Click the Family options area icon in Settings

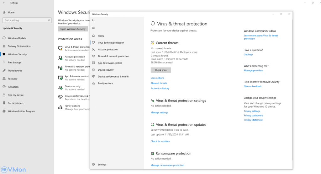pyautogui.click(x=61, y=107)
